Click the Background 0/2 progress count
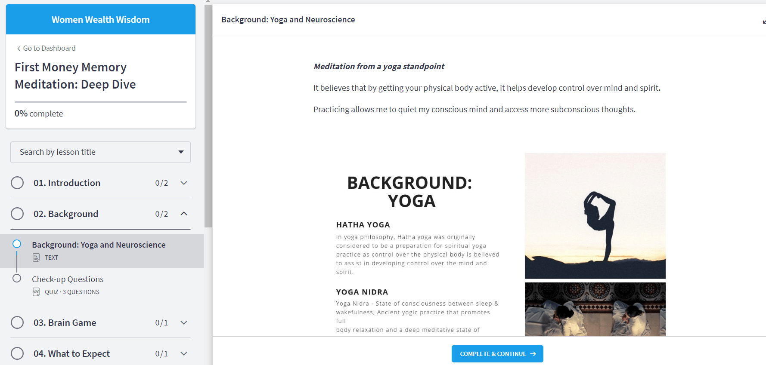This screenshot has width=766, height=365. 161,214
